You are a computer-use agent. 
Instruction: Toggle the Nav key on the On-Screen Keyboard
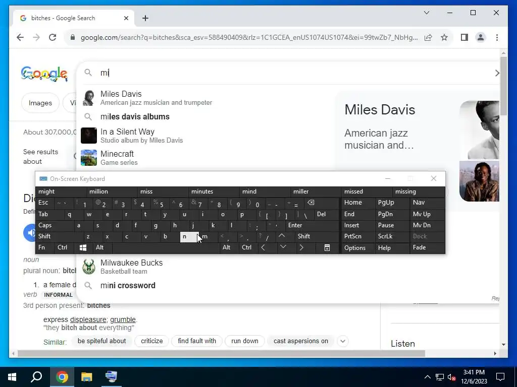click(x=427, y=203)
